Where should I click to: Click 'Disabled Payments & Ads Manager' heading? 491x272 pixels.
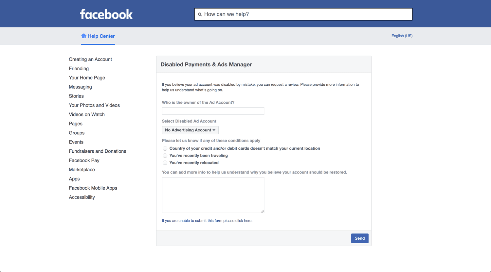click(x=206, y=65)
